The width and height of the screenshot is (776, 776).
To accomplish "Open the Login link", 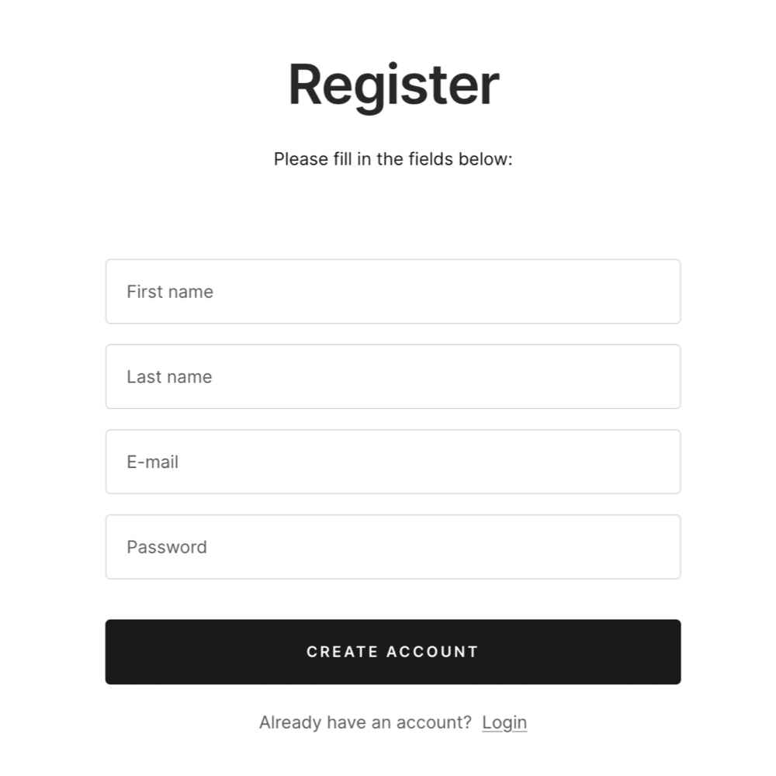I will 504,722.
